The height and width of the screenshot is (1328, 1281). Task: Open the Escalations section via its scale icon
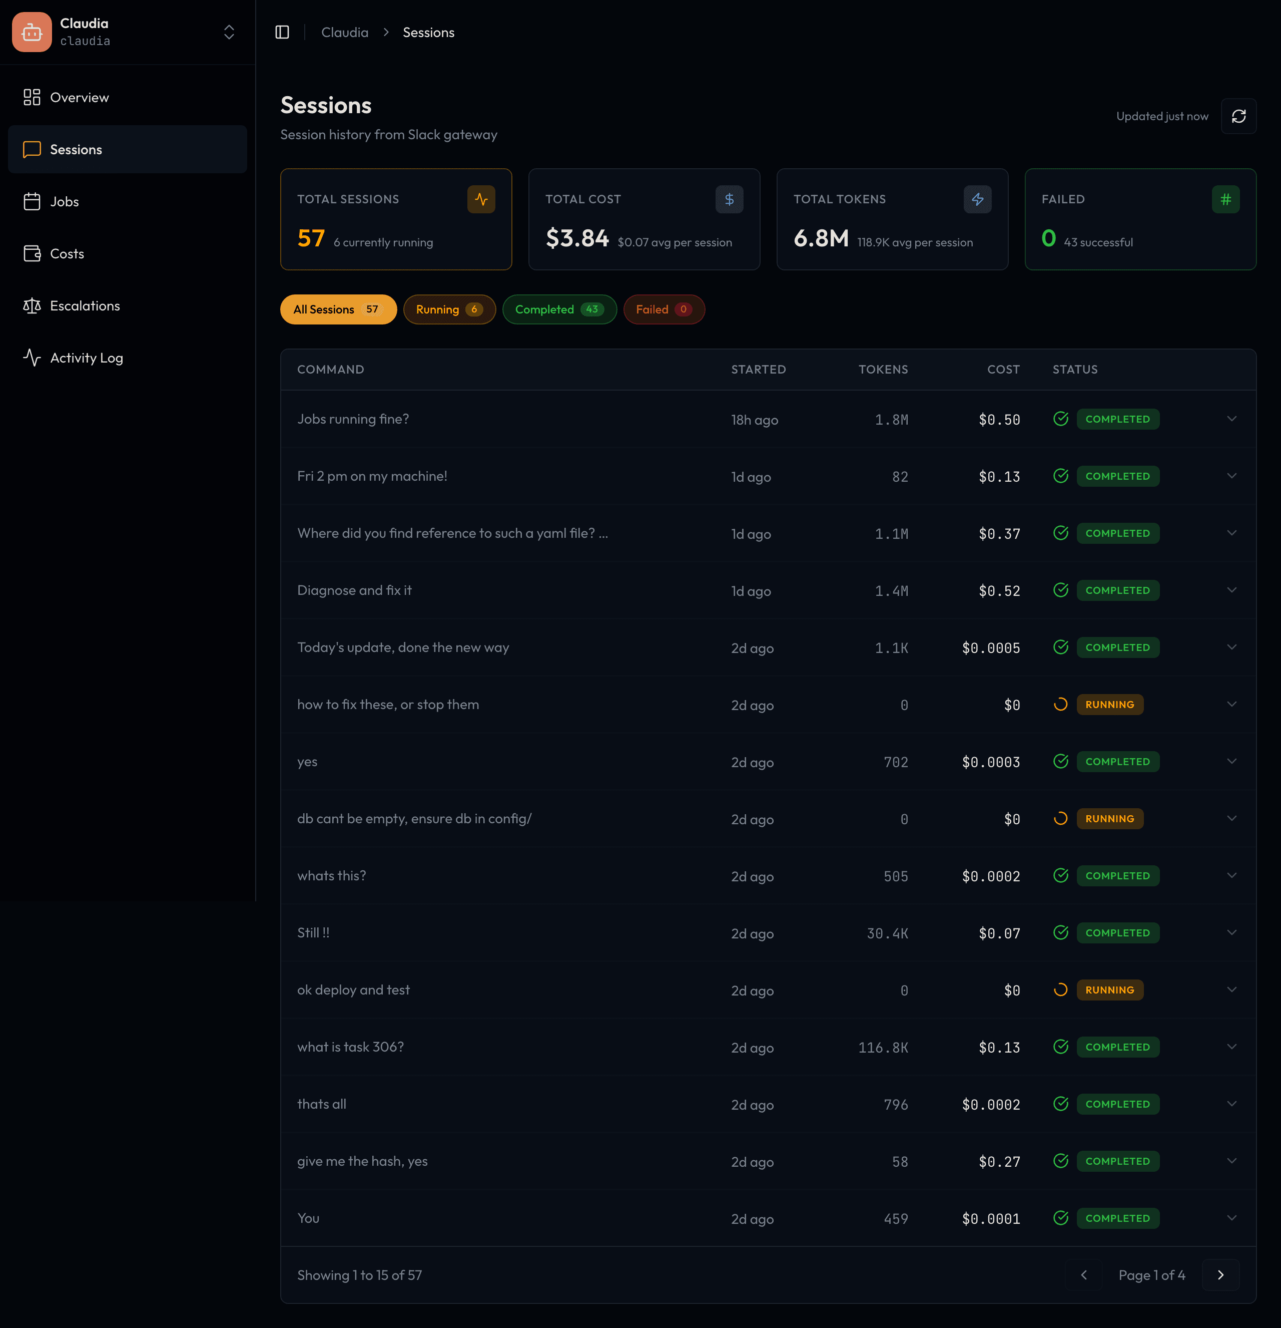[32, 305]
